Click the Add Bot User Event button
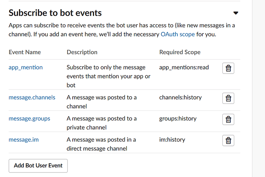 tap(38, 166)
